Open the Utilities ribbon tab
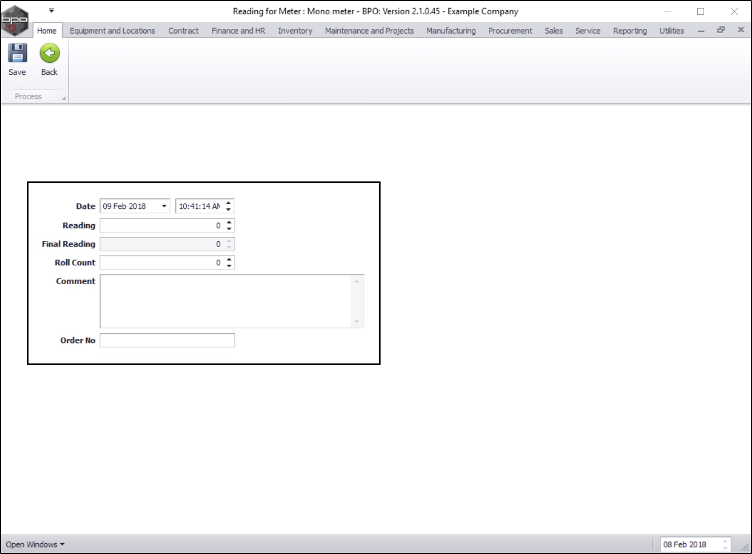This screenshot has width=752, height=554. point(672,31)
